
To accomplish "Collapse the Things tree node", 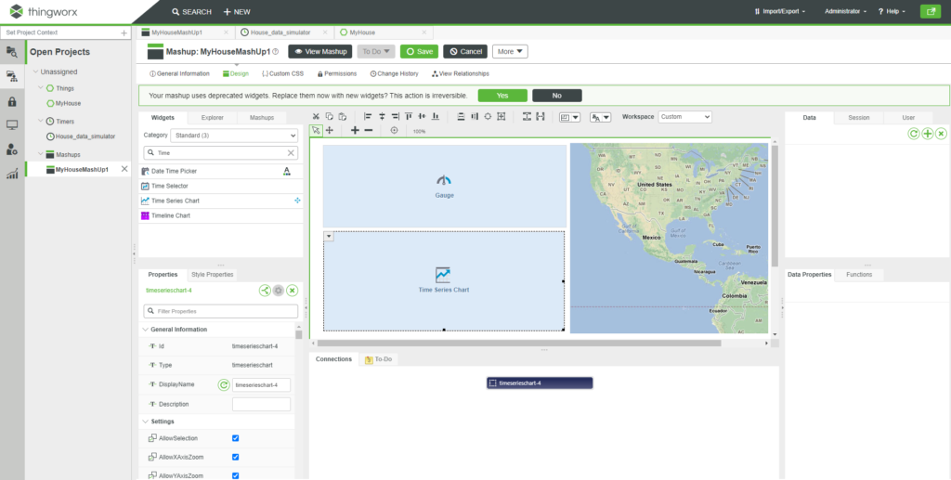I will (x=41, y=88).
